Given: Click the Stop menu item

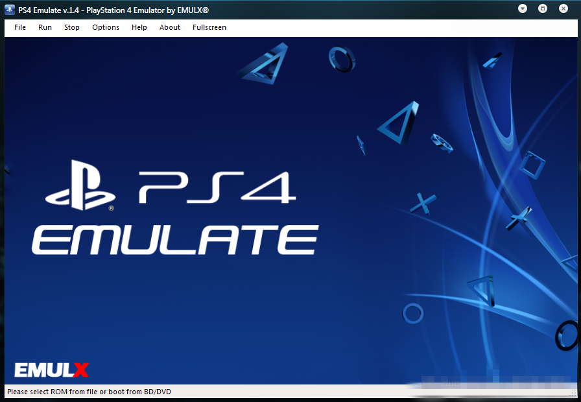Looking at the screenshot, I should coord(72,27).
